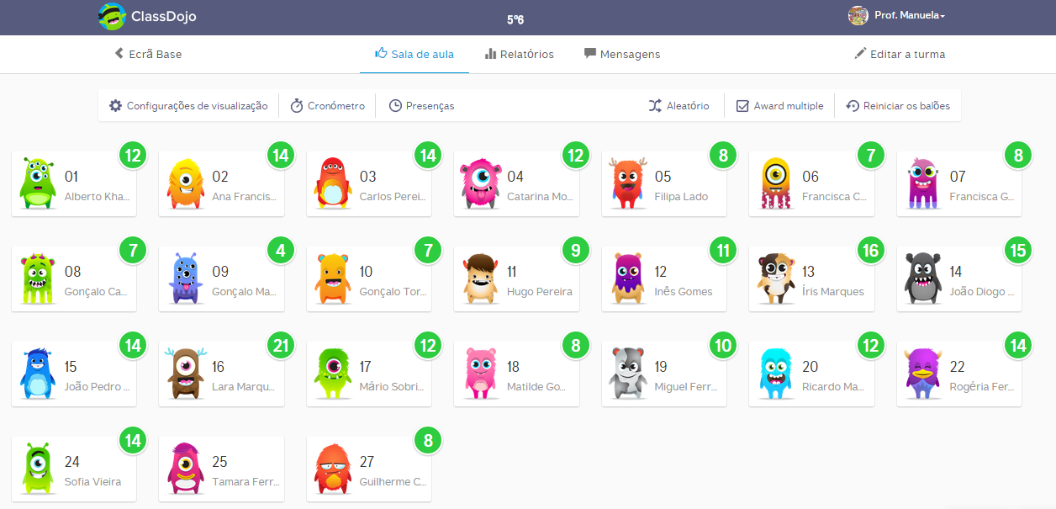The image size is (1056, 509).
Task: Click Hugo Pereira's 9 points balloon
Action: coord(576,250)
